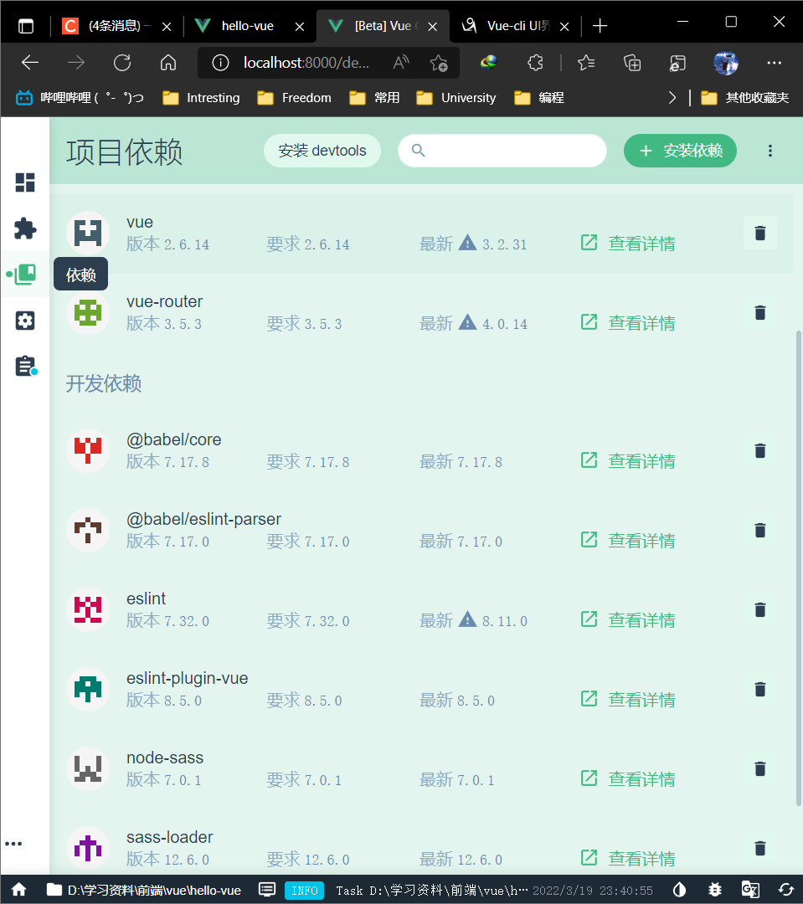
Task: Focus the dependency search field
Action: (502, 151)
